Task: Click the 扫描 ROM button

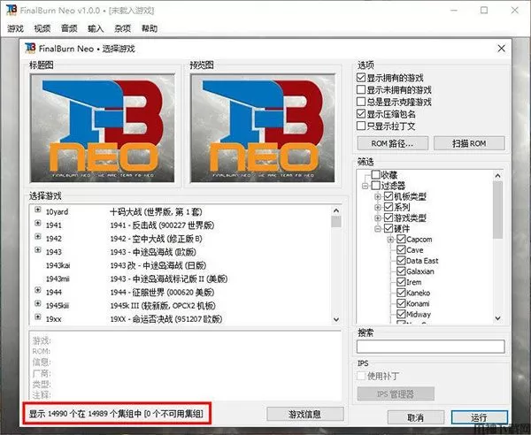Action: pos(469,143)
